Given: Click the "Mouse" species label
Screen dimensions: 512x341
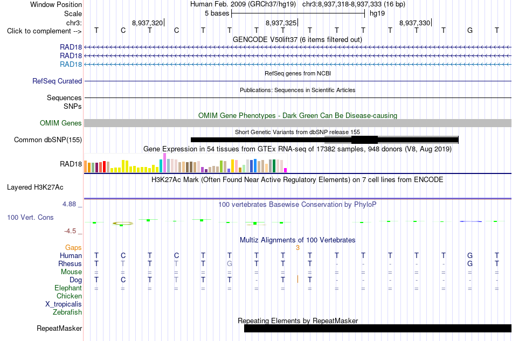Looking at the screenshot, I should click(71, 272).
